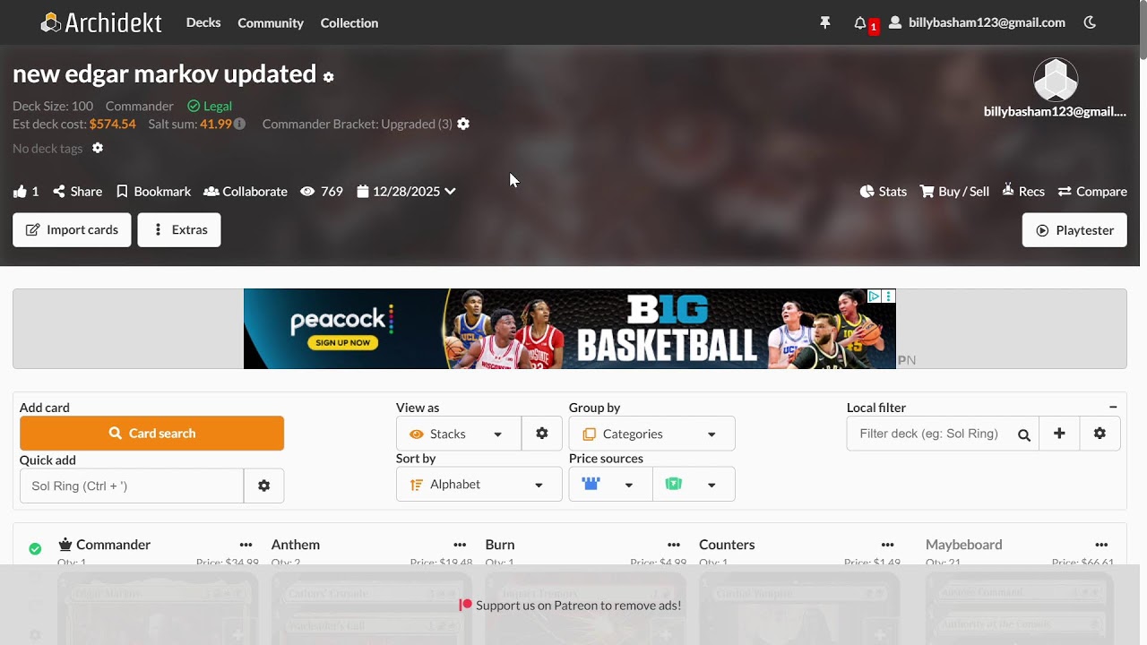The width and height of the screenshot is (1147, 645).
Task: Click the $574.54 deck cost
Action: 113,124
